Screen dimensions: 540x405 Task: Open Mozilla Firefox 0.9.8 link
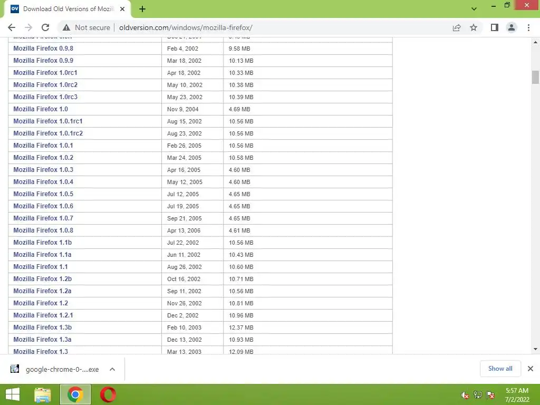click(43, 49)
